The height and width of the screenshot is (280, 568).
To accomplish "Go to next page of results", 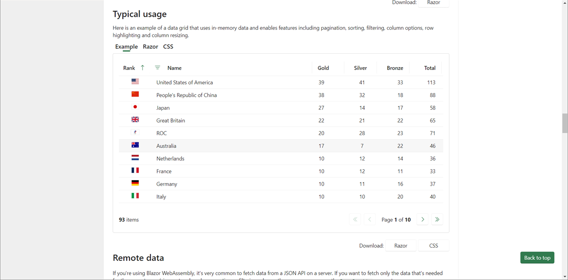I will click(423, 220).
